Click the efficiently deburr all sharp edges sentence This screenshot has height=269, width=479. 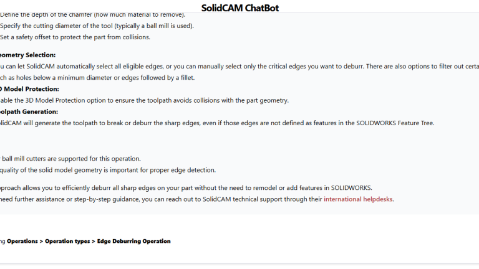[186, 188]
